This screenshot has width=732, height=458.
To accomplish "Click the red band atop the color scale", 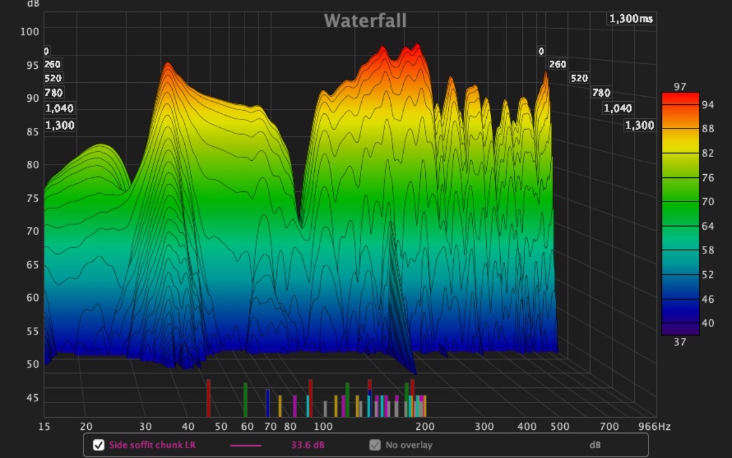I will (680, 98).
